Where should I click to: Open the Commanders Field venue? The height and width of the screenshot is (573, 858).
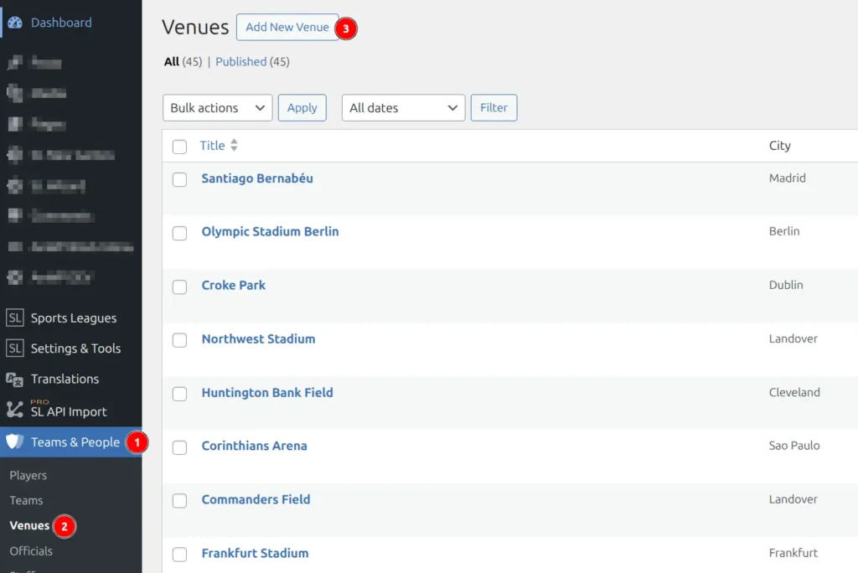[x=256, y=499]
